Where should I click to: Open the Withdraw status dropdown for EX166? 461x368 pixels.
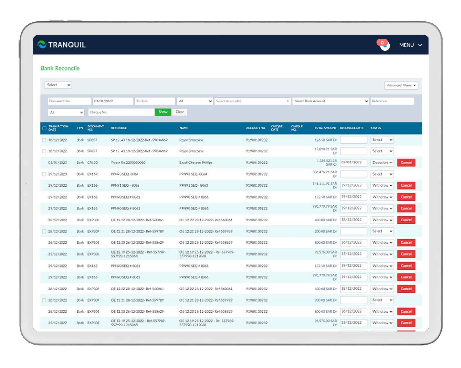click(x=382, y=186)
